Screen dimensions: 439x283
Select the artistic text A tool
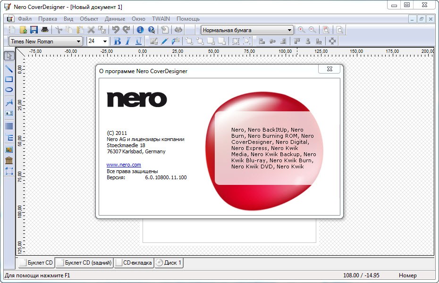pyautogui.click(x=9, y=102)
